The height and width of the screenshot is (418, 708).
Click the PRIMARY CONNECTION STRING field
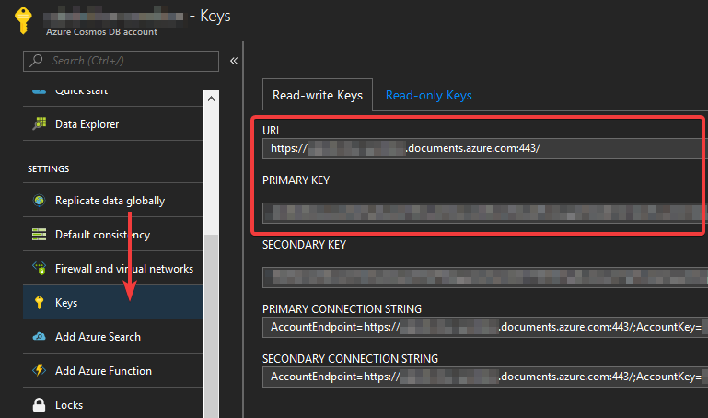pyautogui.click(x=485, y=327)
